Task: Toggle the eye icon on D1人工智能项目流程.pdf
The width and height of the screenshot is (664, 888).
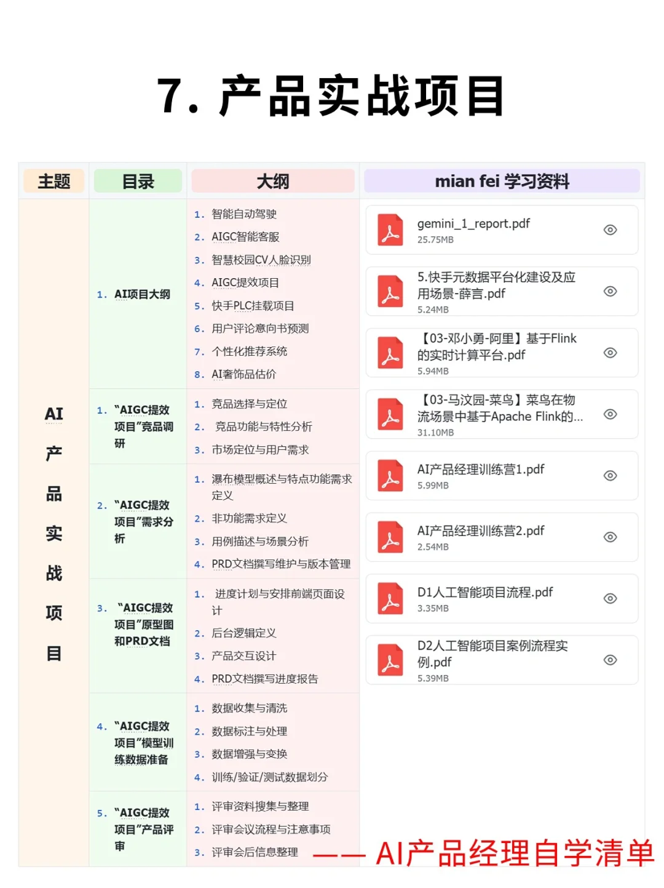Action: (x=610, y=599)
